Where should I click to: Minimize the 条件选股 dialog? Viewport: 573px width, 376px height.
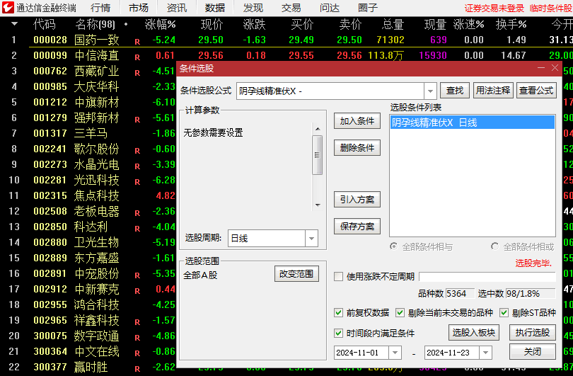coord(541,68)
